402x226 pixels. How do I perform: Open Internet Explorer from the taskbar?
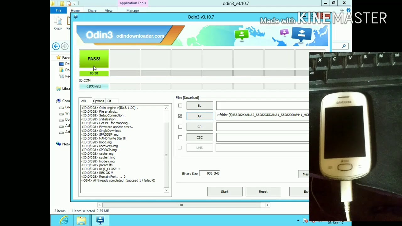(x=64, y=220)
